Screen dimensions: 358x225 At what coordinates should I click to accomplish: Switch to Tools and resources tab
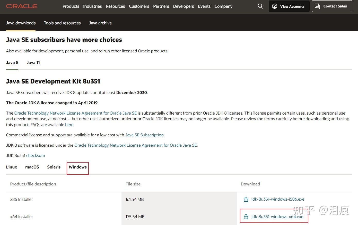(x=62, y=23)
